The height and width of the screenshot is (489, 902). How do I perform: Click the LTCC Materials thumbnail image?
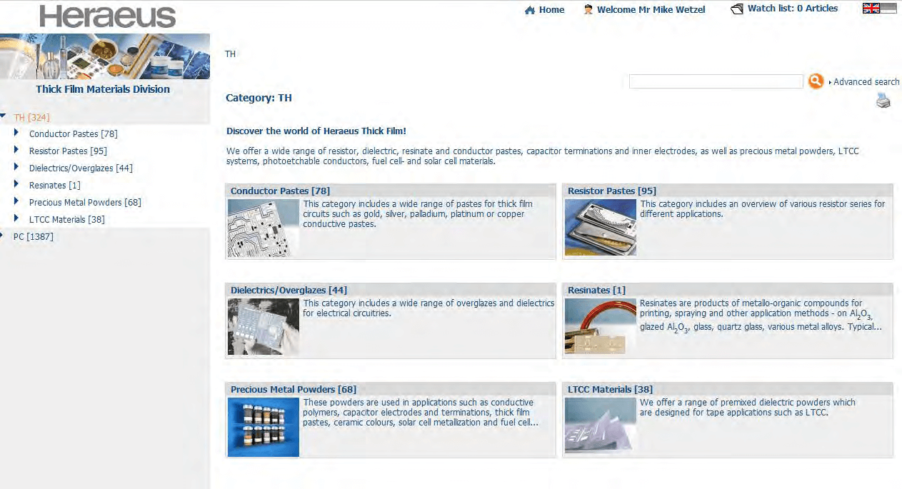tap(601, 426)
